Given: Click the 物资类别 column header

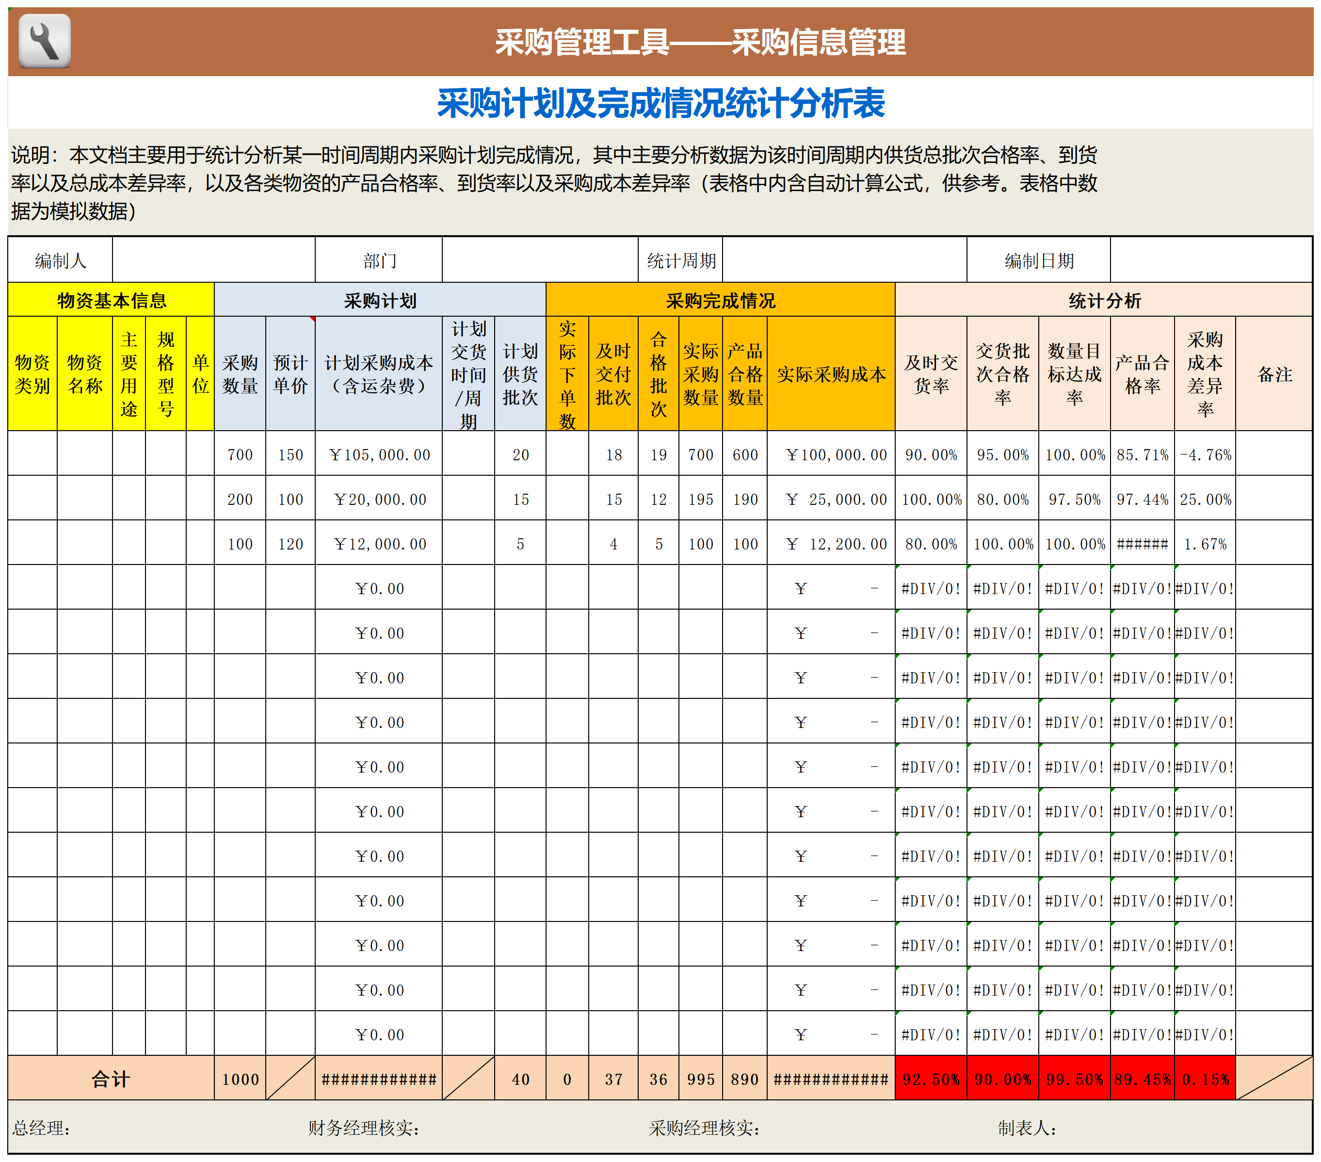Looking at the screenshot, I should click(32, 373).
